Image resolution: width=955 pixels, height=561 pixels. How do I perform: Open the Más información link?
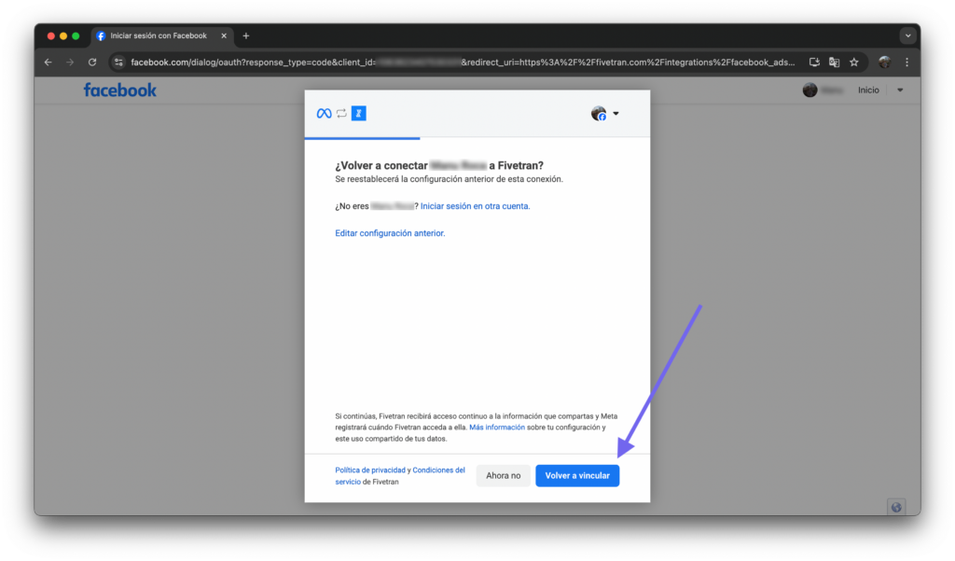pyautogui.click(x=497, y=428)
